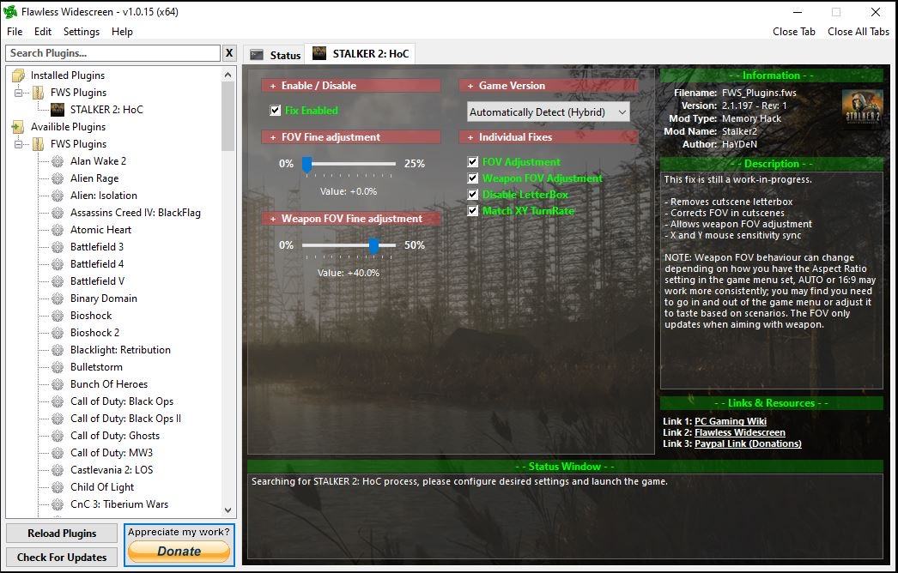
Task: Click the gear icon beside Child Of Light
Action: pos(58,487)
